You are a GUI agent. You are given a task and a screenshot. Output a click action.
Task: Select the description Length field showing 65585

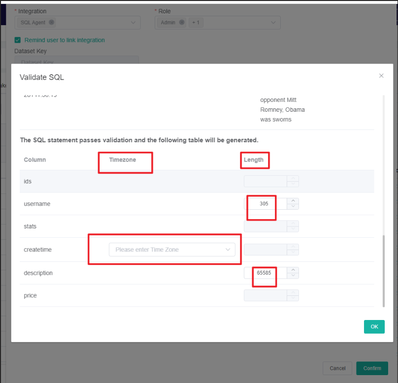tap(264, 273)
